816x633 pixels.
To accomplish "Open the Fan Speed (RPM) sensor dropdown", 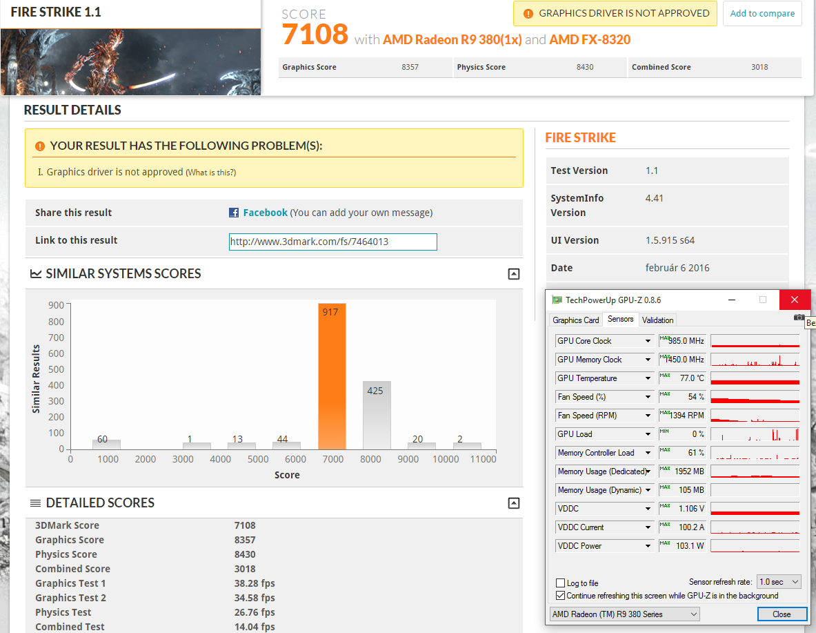I will click(x=648, y=416).
